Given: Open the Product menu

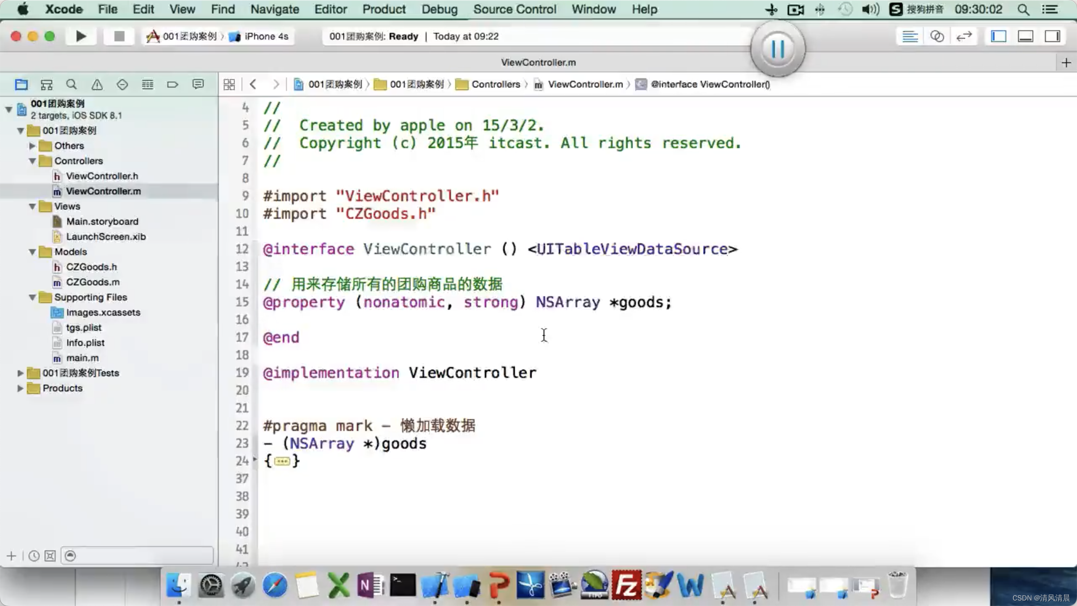Looking at the screenshot, I should (384, 9).
